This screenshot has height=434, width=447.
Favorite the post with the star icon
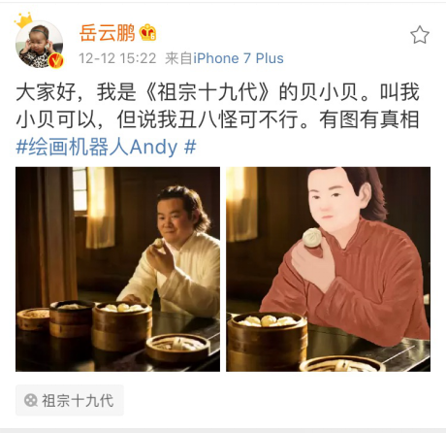point(420,35)
